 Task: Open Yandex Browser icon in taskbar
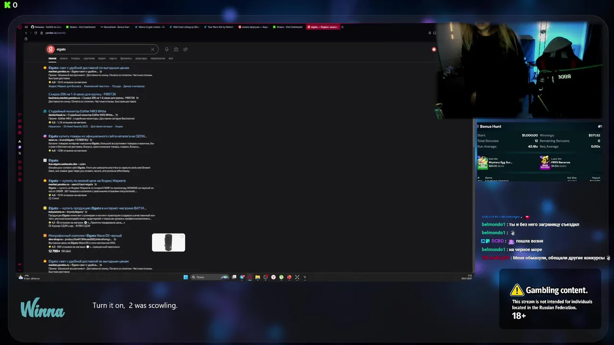pos(273,277)
